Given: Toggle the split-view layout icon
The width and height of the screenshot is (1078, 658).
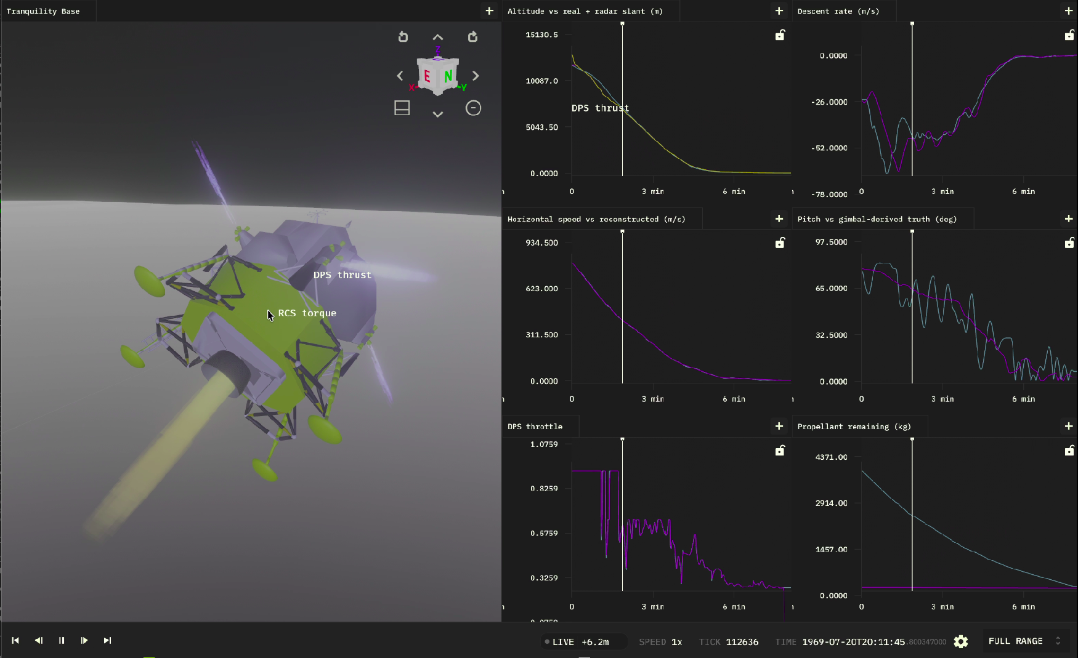Looking at the screenshot, I should (402, 108).
